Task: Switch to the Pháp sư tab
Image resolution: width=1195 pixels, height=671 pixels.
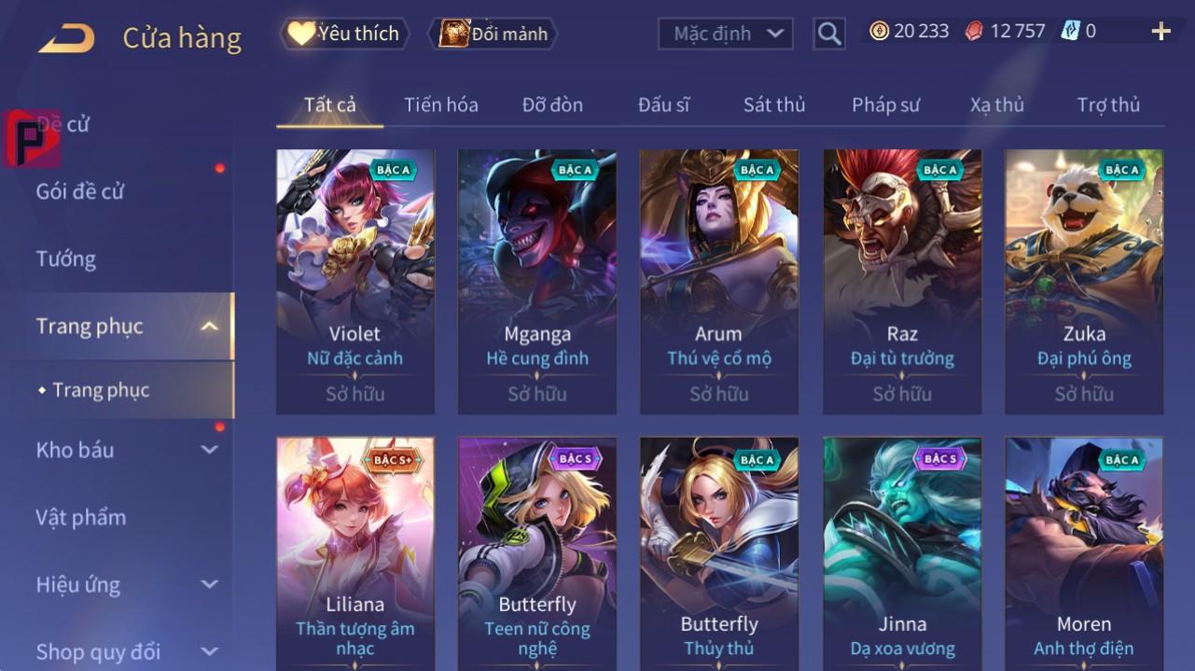Action: click(885, 105)
